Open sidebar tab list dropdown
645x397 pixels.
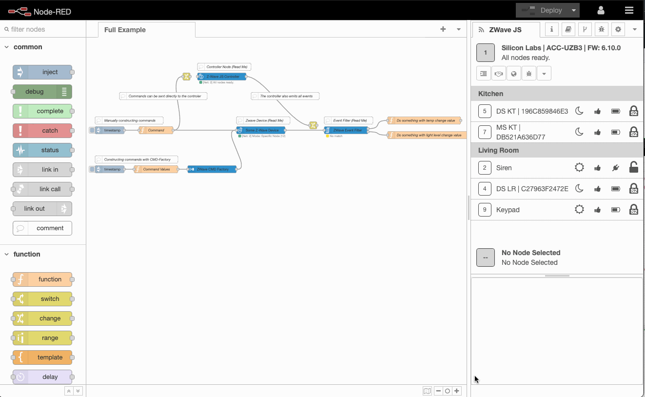tap(634, 29)
